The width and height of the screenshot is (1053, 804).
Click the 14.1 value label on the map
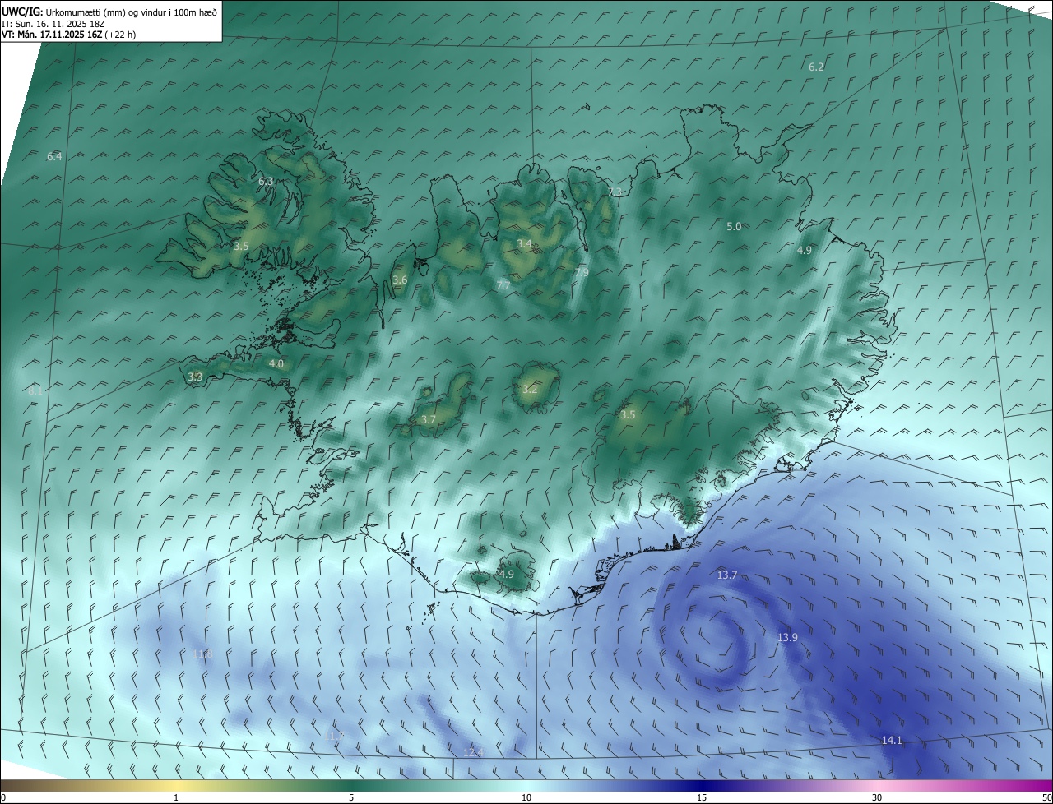(x=892, y=741)
